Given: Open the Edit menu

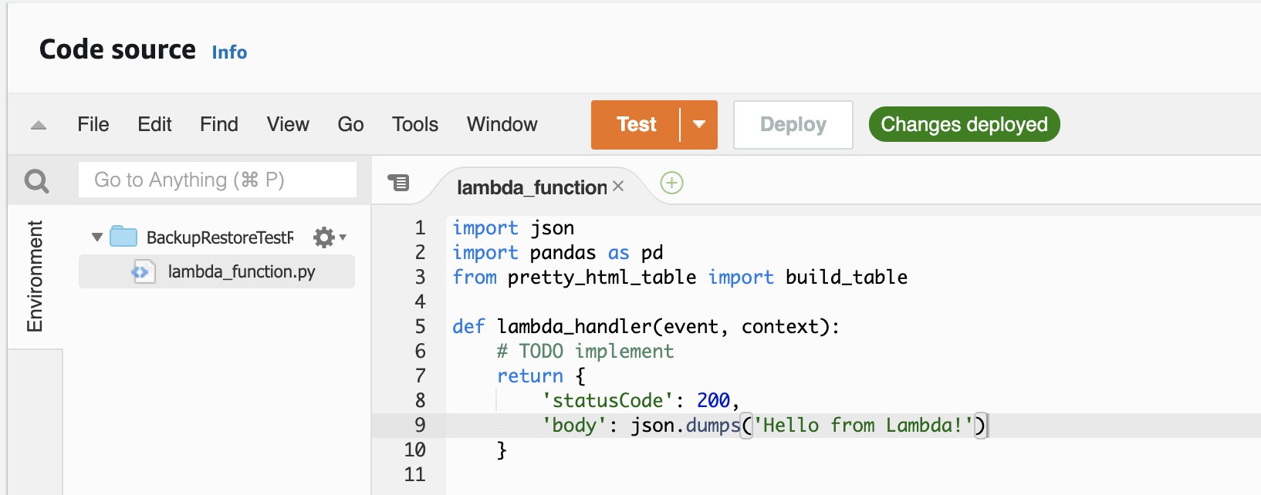Looking at the screenshot, I should [154, 125].
